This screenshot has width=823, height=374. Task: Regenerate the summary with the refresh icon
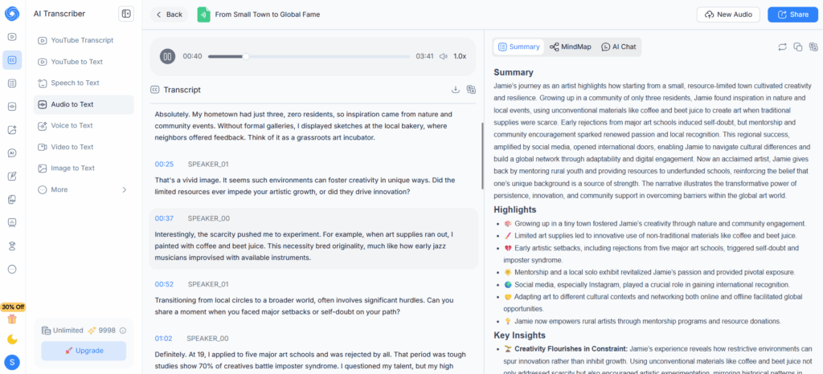[782, 47]
